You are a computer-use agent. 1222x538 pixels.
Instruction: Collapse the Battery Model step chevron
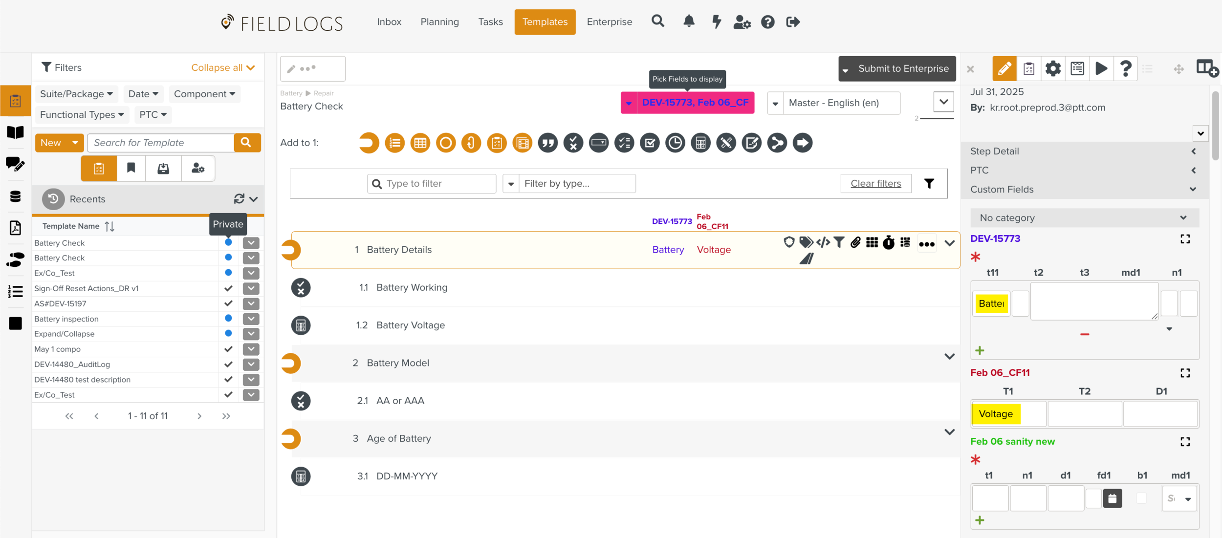949,357
